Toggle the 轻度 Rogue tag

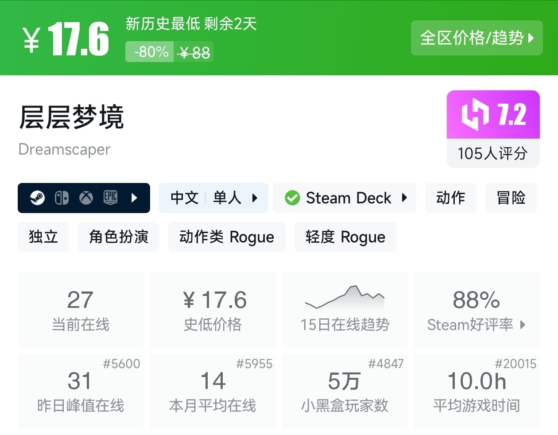coord(345,237)
